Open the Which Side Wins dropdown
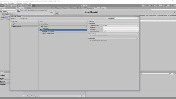 (120, 31)
